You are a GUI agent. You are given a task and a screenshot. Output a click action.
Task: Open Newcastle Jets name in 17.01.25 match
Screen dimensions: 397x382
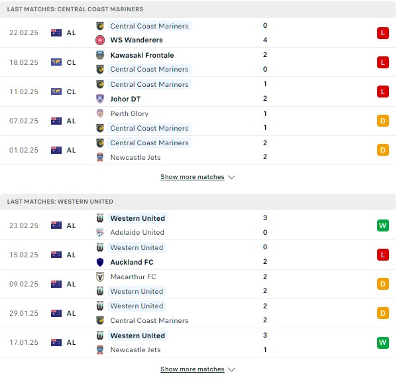[135, 350]
